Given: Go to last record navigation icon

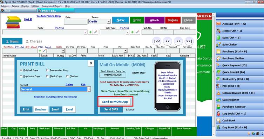Looking at the screenshot, I should tap(189, 41).
